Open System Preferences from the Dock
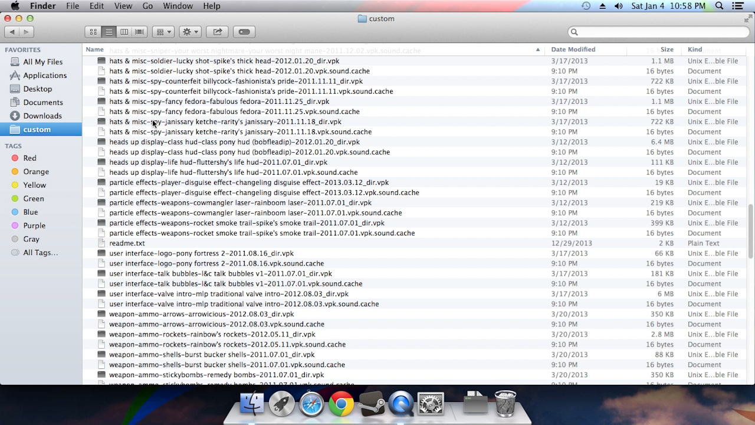This screenshot has width=755, height=425. 431,404
